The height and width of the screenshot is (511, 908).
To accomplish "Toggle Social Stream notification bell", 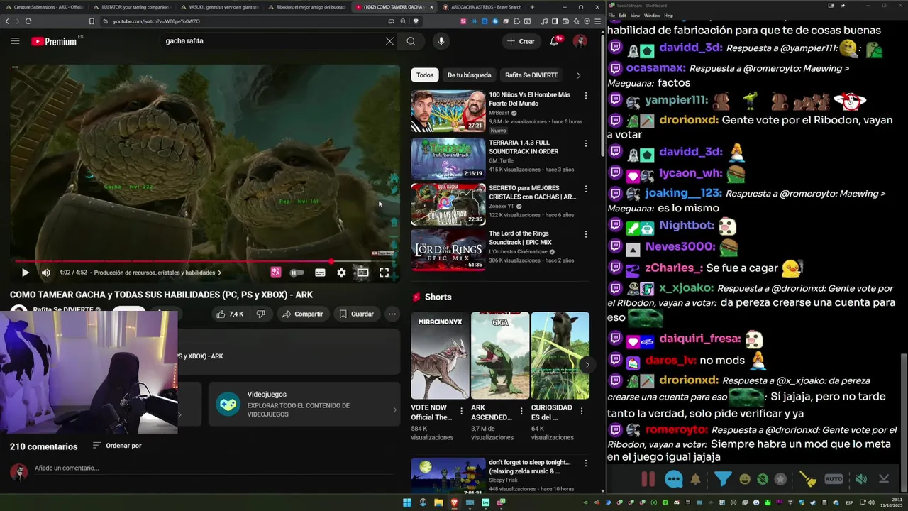I will pos(696,479).
